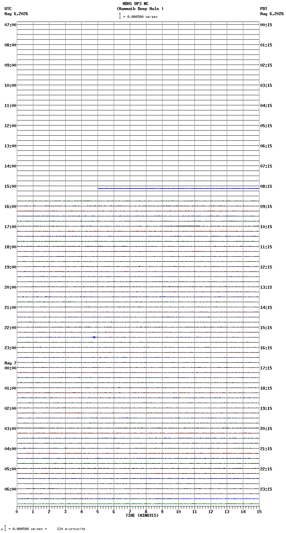
Task: Click the scale label '= 0.000500 cm/sec' at top
Action: (140, 16)
